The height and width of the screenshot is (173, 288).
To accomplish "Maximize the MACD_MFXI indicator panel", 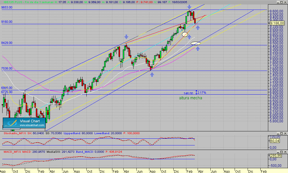I will coord(282,152).
